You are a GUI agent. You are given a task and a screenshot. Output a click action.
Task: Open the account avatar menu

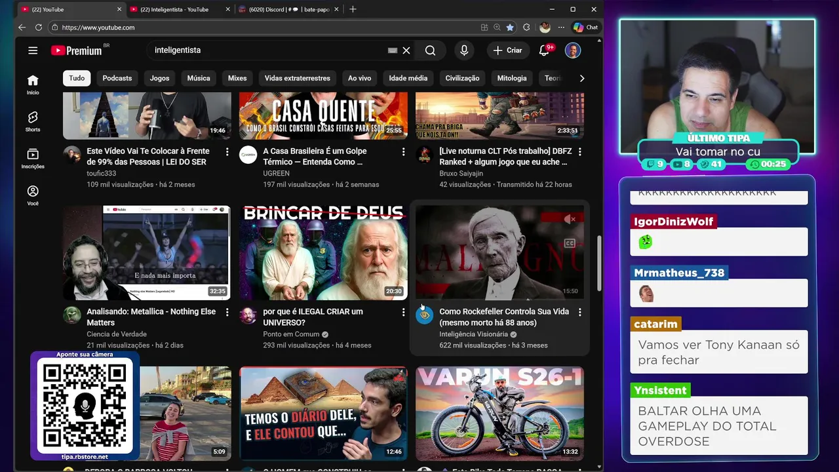(573, 50)
